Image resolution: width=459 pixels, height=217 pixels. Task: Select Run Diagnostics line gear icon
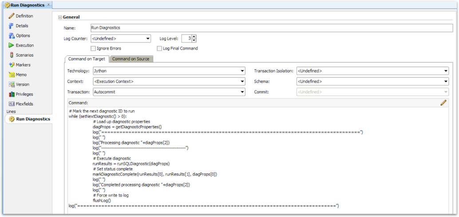12,119
